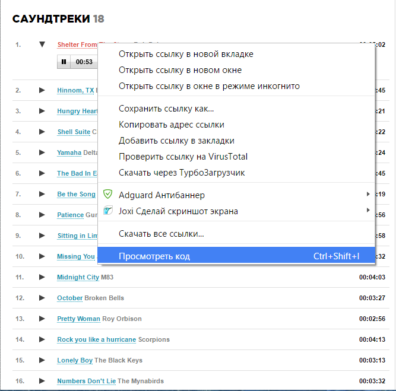
Task: Open the Patience track link
Action: pos(71,215)
